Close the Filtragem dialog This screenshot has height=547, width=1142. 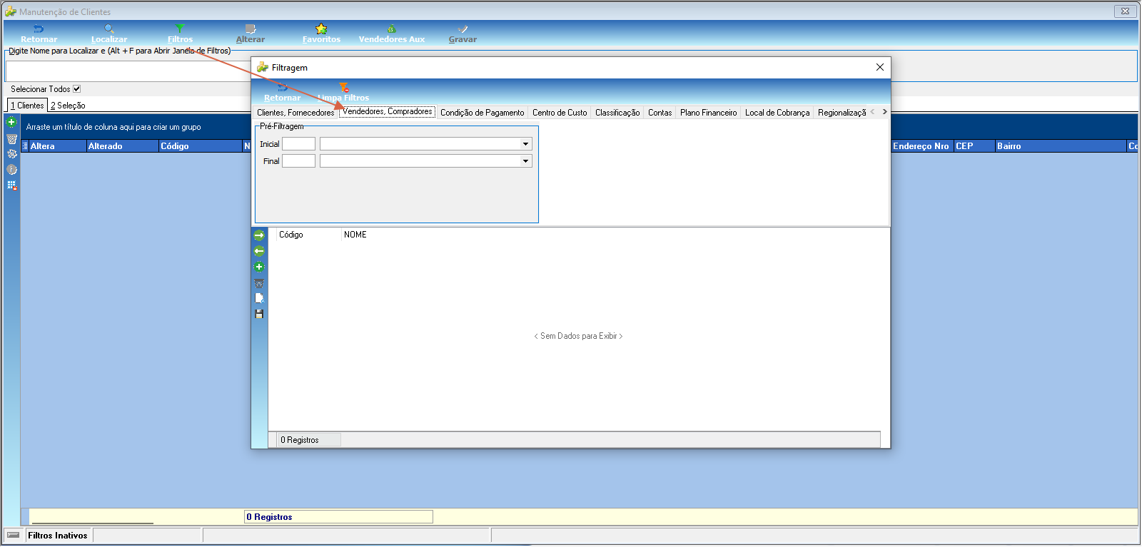click(880, 67)
